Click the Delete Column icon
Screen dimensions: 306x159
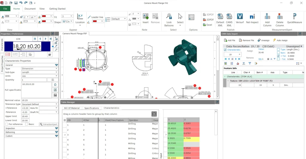279,17
